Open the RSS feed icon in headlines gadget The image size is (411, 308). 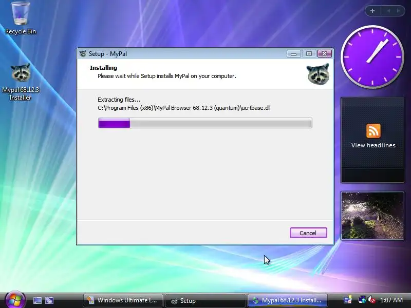373,131
